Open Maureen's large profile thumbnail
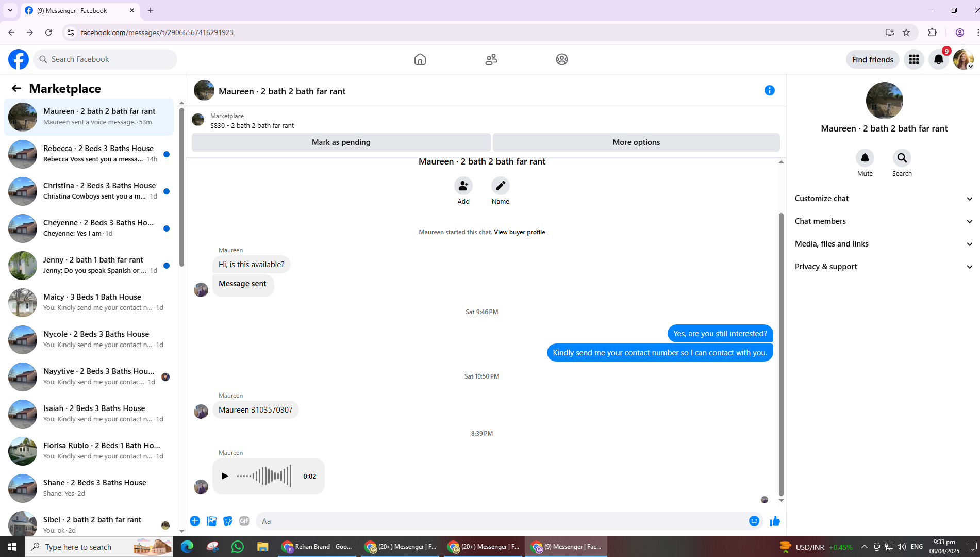Viewport: 980px width, 557px height. [884, 101]
